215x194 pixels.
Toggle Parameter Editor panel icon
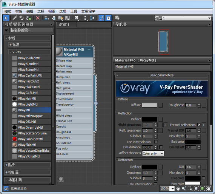(x=108, y=18)
